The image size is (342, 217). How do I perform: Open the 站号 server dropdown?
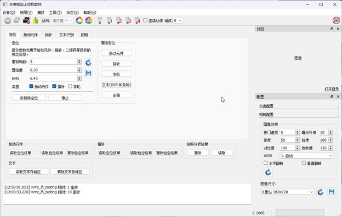click(x=62, y=20)
